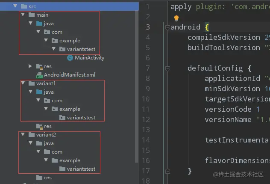Click blue java source folder icon under main

(39, 24)
